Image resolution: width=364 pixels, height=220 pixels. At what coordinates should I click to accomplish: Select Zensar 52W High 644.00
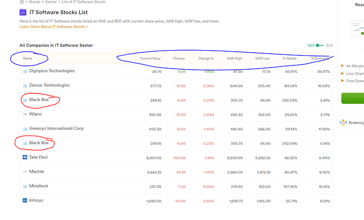coord(236,86)
